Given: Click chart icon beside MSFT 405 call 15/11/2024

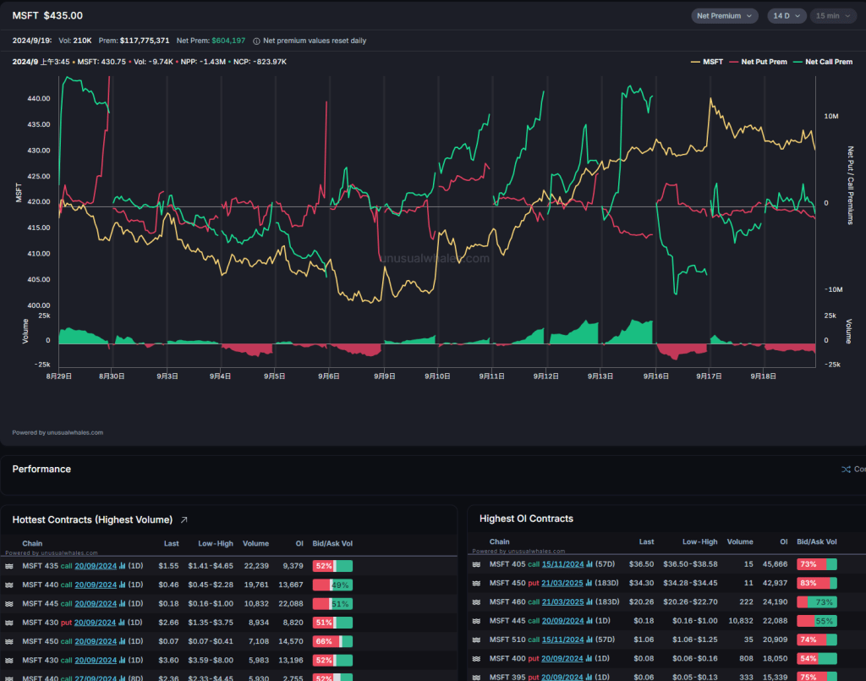Looking at the screenshot, I should tap(589, 563).
